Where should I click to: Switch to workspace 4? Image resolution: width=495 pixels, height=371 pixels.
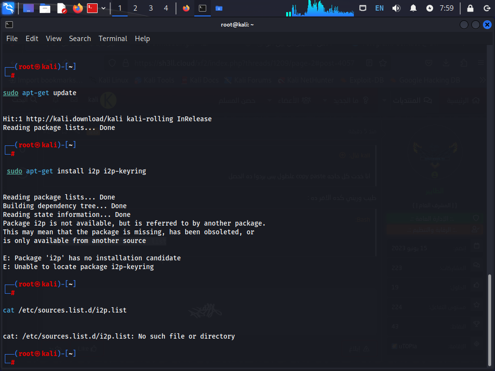click(166, 8)
